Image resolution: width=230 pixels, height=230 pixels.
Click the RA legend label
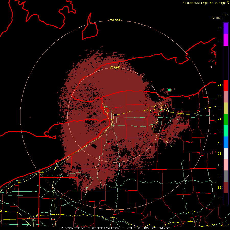pos(219,131)
